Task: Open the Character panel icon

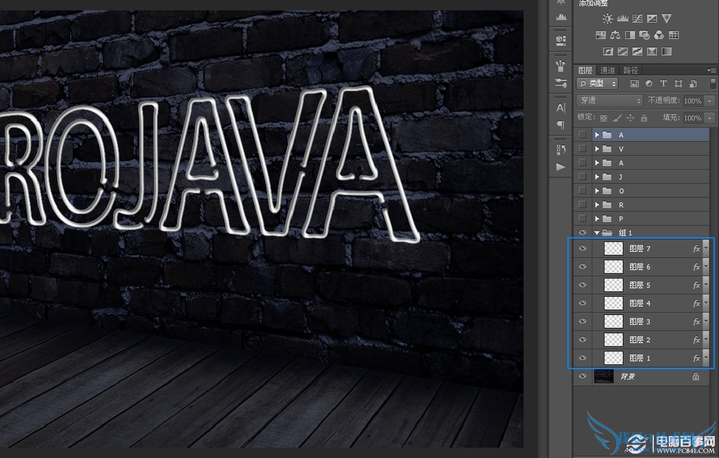Action: 561,108
